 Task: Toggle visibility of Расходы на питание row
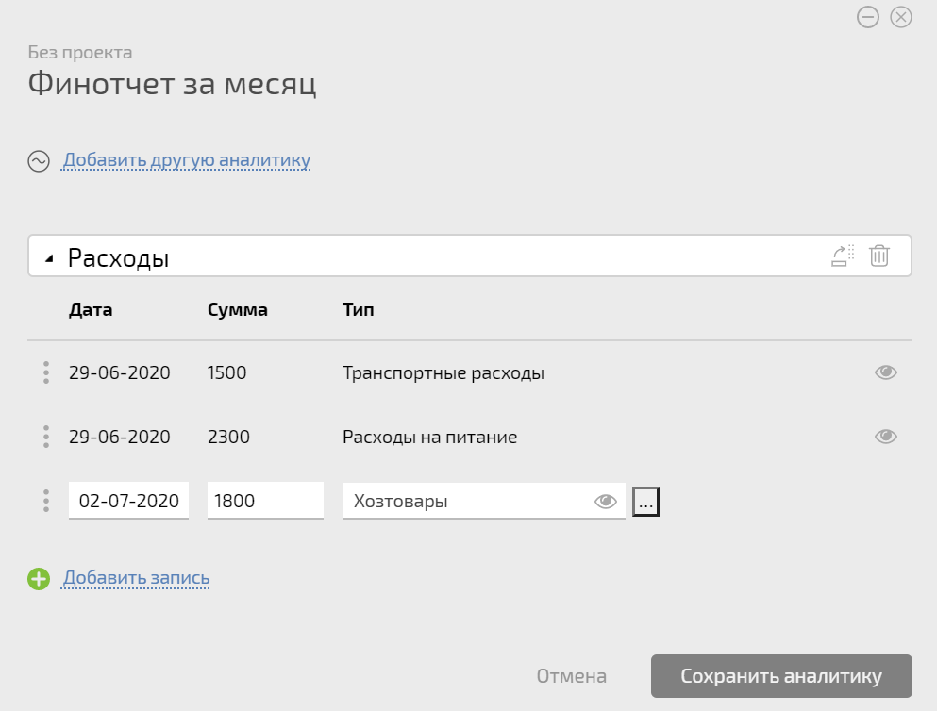coord(886,437)
